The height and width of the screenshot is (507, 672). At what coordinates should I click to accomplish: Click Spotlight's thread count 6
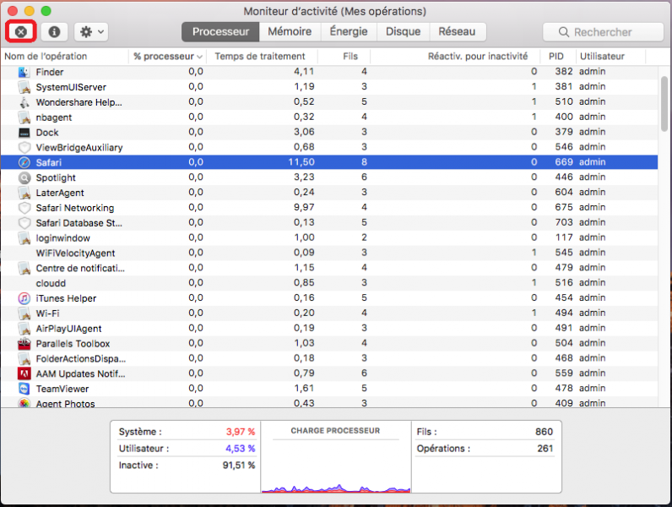(364, 177)
